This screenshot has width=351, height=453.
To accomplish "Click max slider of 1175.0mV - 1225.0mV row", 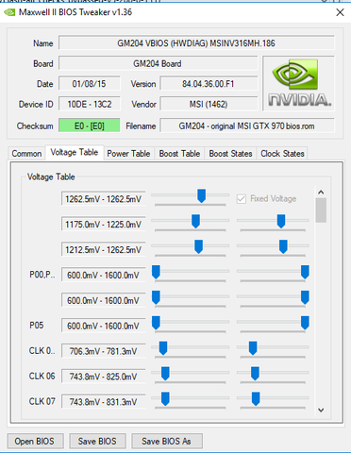I will (281, 222).
